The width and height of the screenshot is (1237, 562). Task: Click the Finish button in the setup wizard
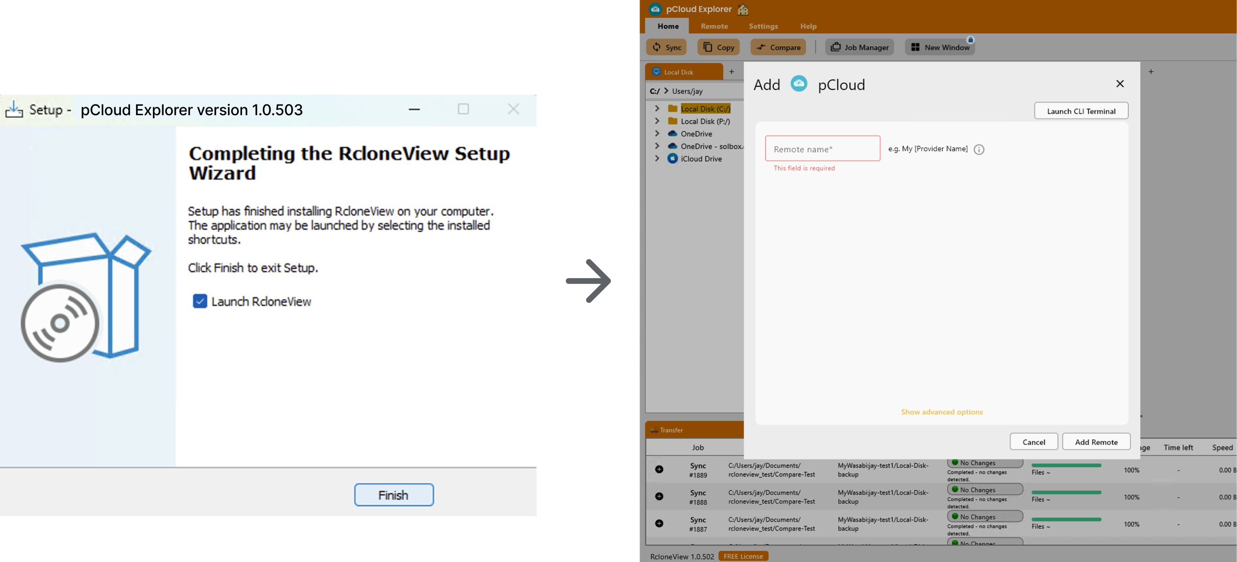(393, 495)
